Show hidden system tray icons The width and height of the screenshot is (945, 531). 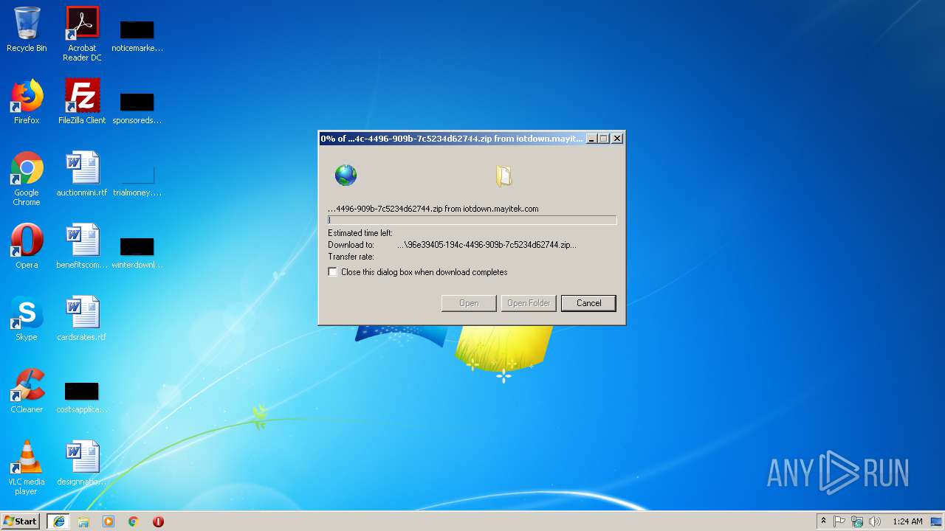coord(824,521)
